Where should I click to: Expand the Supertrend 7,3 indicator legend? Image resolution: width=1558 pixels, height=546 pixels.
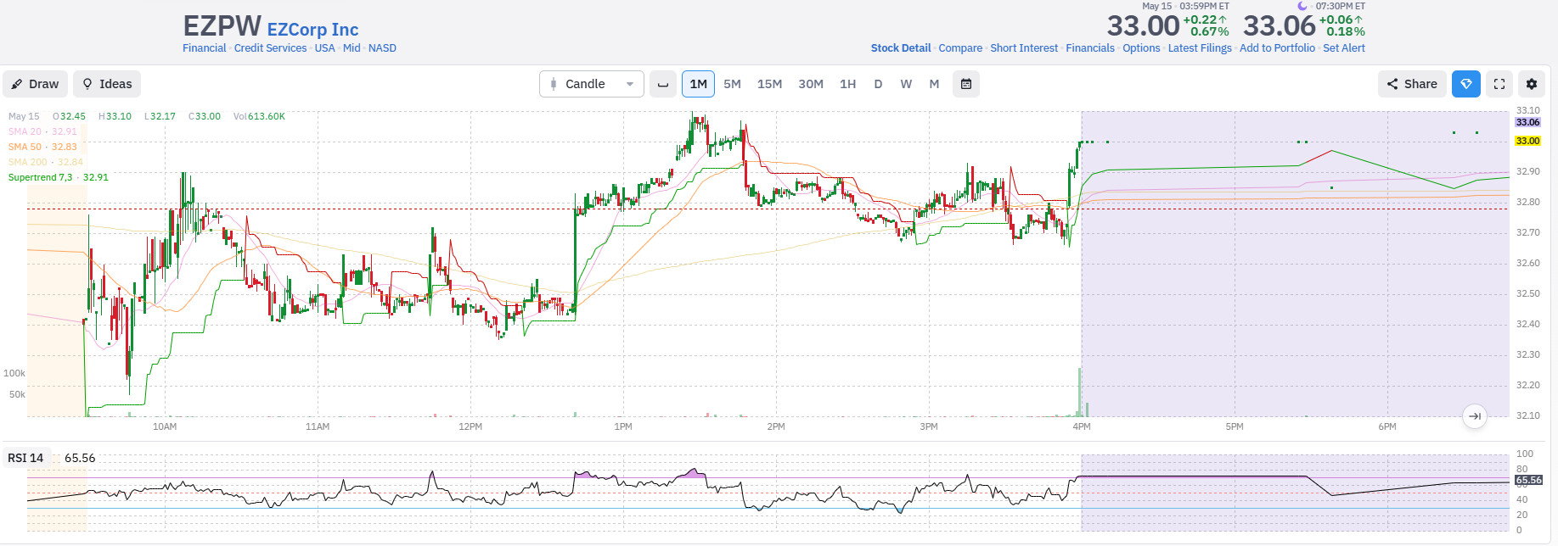59,177
